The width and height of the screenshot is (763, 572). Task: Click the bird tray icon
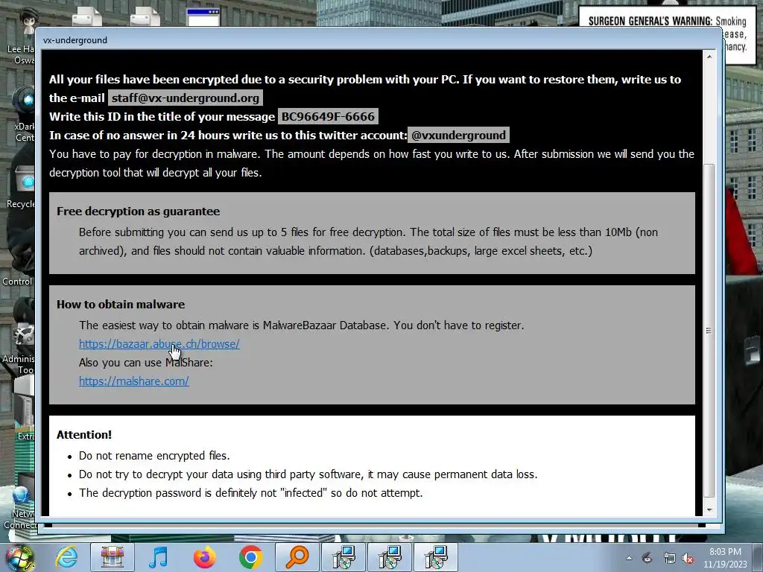(647, 558)
